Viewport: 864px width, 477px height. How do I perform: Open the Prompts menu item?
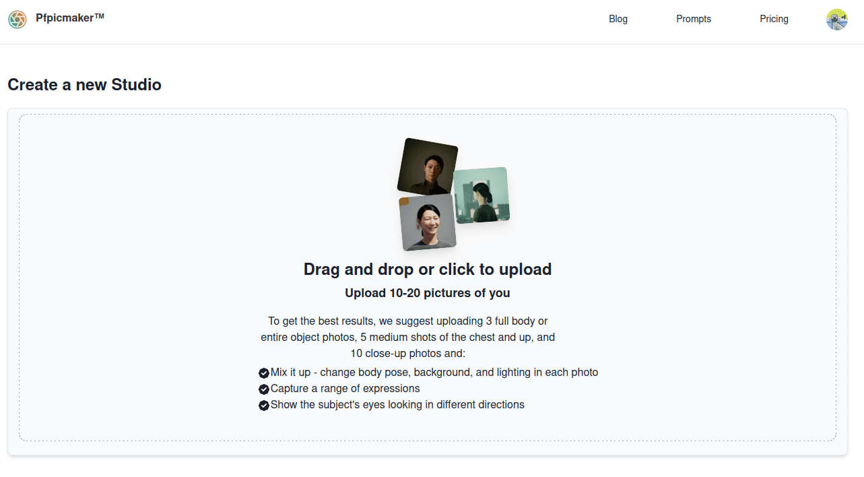point(693,19)
